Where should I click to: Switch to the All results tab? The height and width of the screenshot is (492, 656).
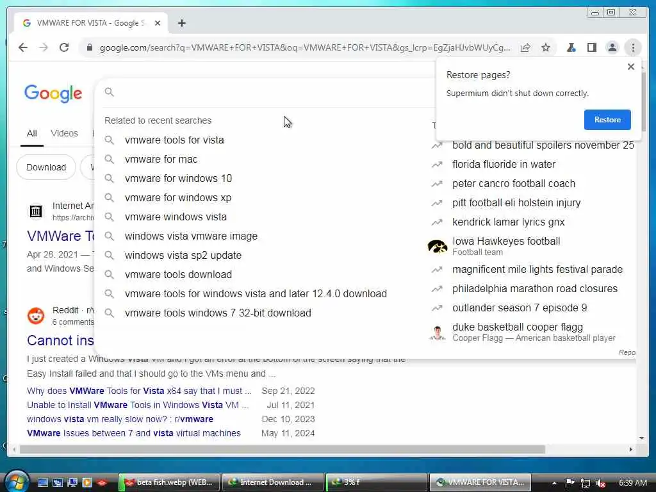[32, 133]
